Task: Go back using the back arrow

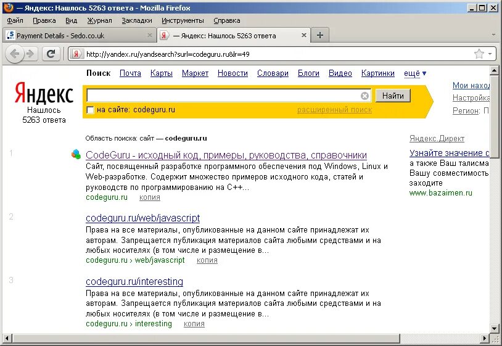Action: click(x=15, y=54)
